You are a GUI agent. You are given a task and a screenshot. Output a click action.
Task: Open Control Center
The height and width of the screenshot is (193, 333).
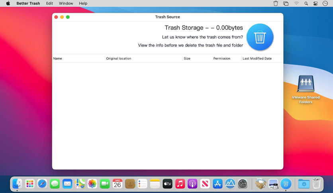tap(315, 4)
